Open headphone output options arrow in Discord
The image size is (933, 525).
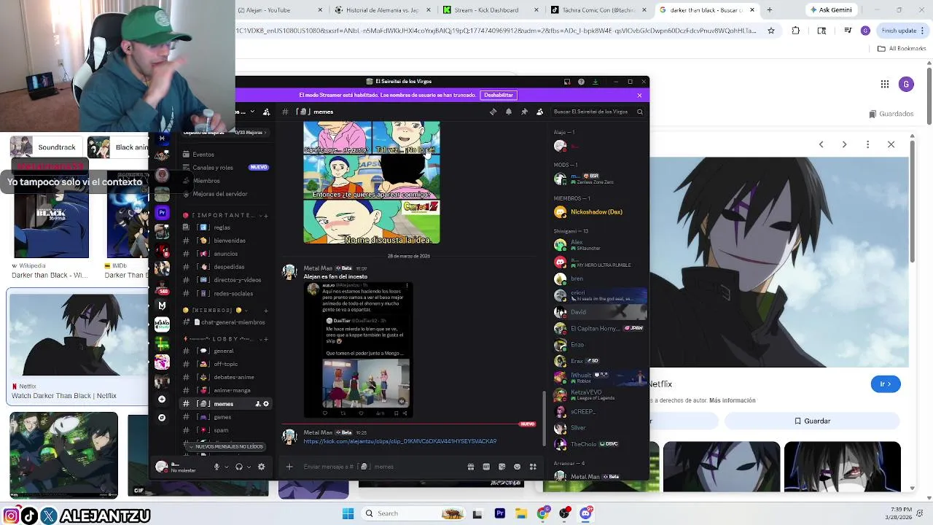pyautogui.click(x=249, y=467)
